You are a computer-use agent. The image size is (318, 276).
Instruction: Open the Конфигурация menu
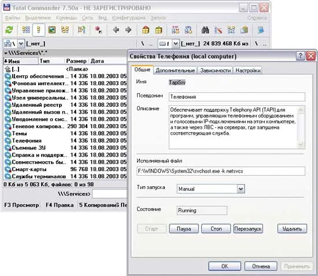pos(129,18)
